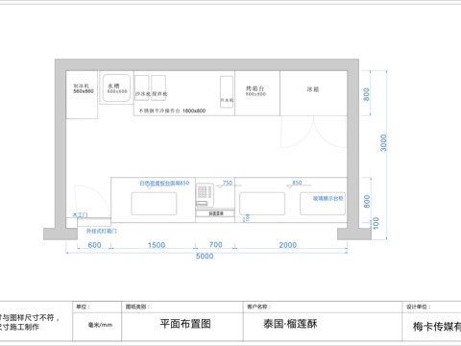
Task: Select the 1500 horizontal dimension
Action: (x=157, y=245)
